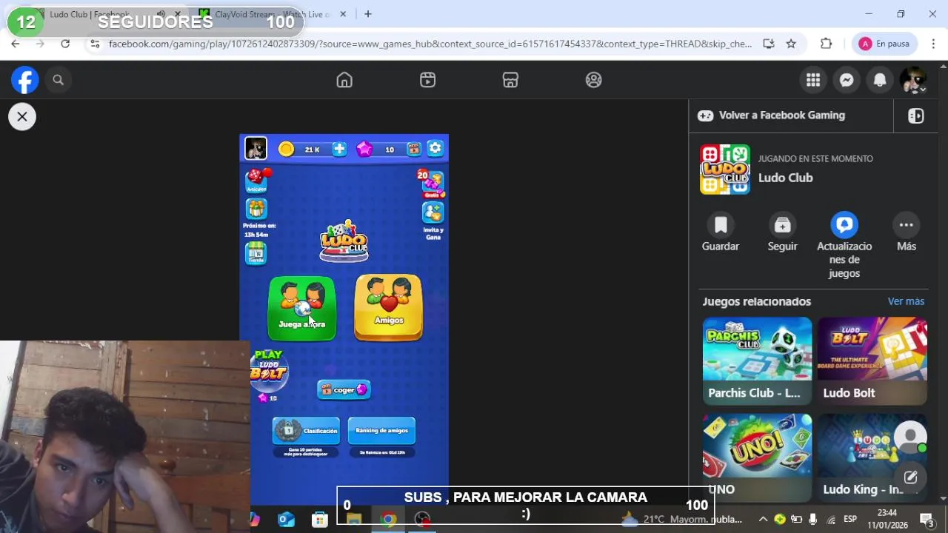Open Windows notification center icon
948x533 pixels.
[x=927, y=518]
